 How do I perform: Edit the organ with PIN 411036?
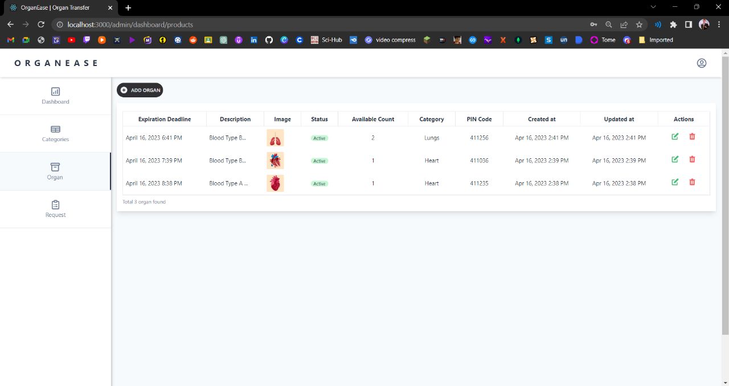click(x=675, y=159)
